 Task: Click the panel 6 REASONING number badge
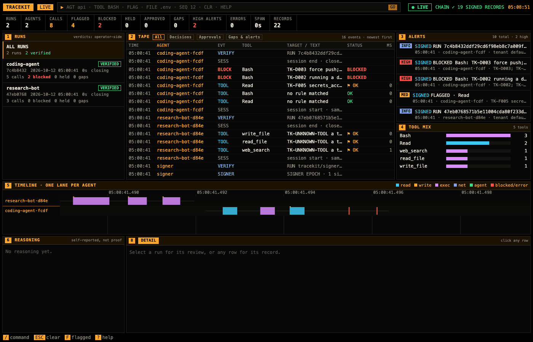(x=8, y=240)
